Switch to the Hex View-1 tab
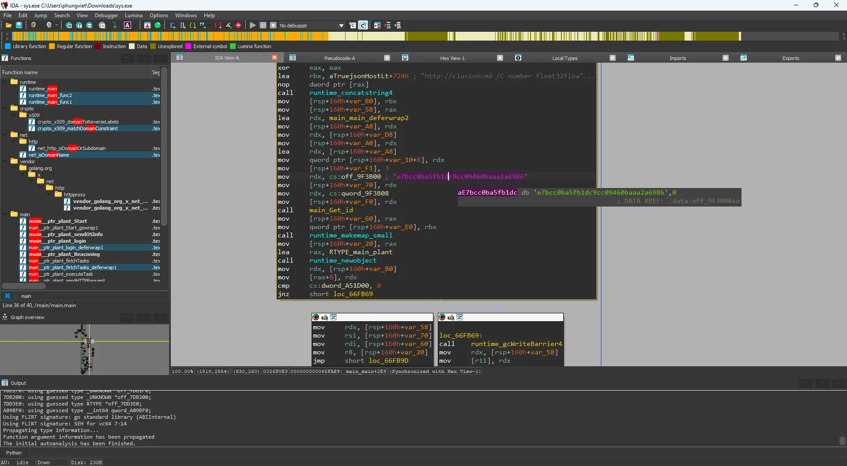 pyautogui.click(x=452, y=58)
